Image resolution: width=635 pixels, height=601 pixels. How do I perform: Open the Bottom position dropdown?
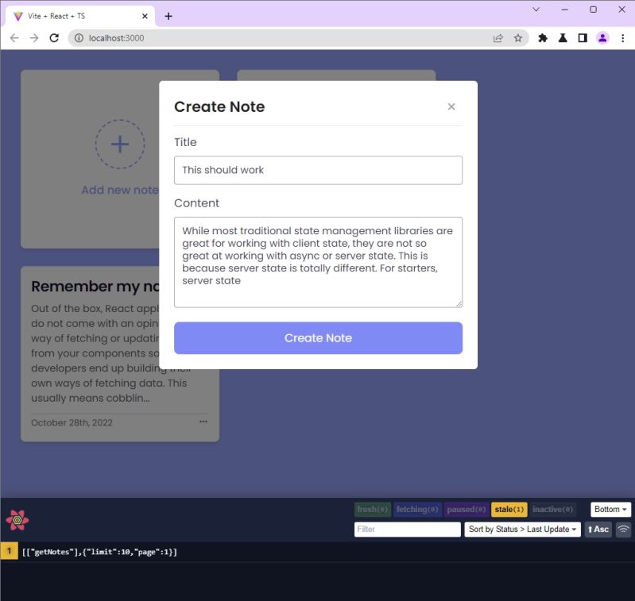[610, 510]
